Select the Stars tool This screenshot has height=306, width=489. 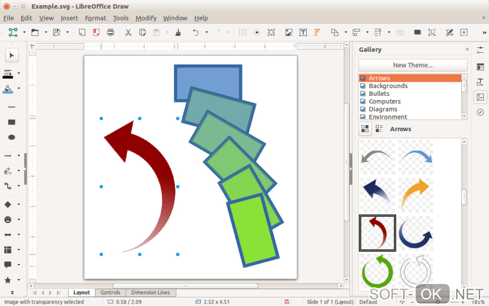pyautogui.click(x=8, y=280)
